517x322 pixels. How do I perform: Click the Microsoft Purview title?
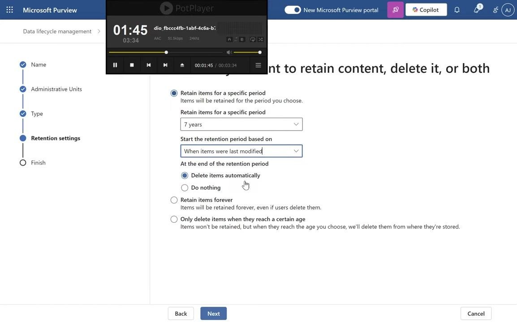pos(50,10)
